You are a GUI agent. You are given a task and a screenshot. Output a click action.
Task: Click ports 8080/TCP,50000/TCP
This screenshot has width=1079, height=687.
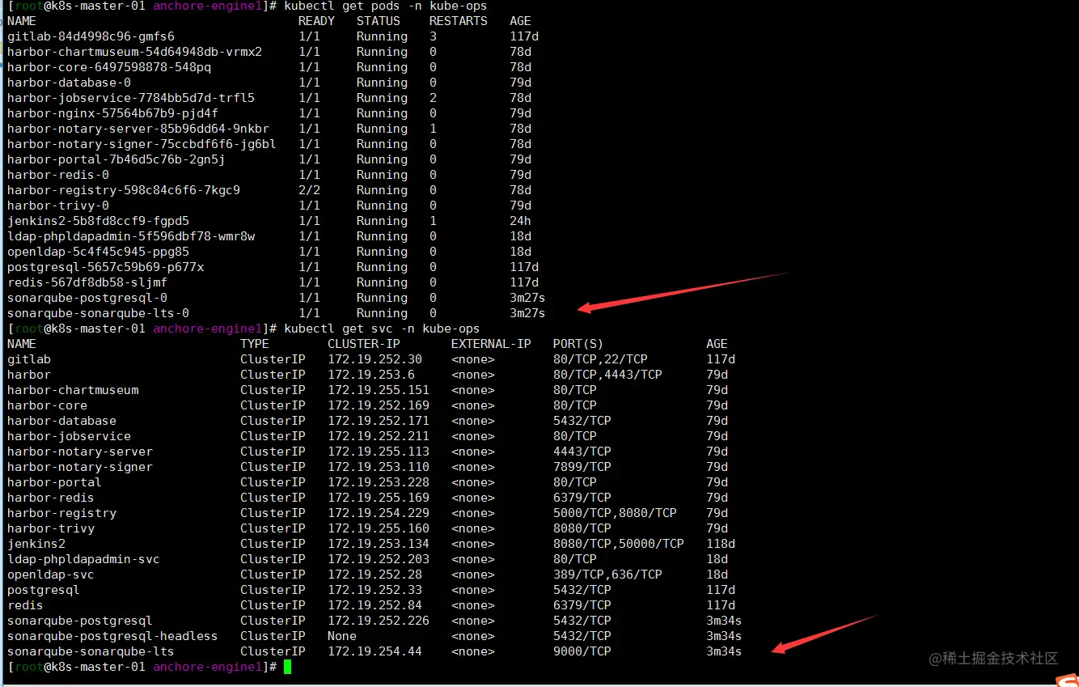[619, 544]
